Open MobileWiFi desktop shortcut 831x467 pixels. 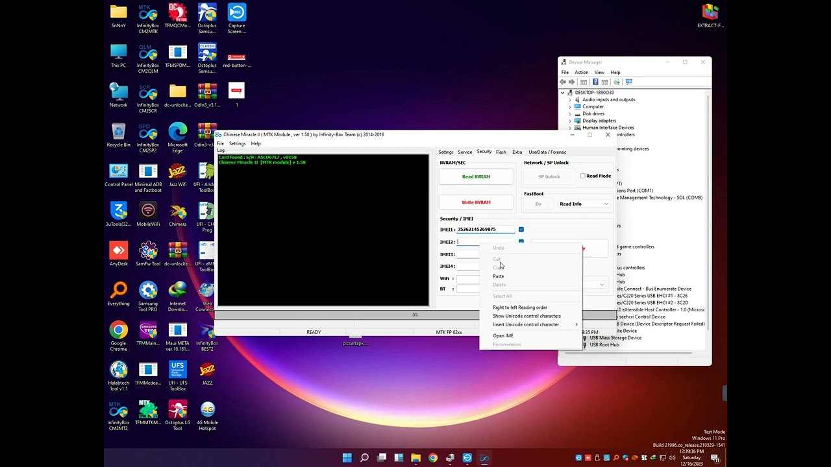click(148, 215)
